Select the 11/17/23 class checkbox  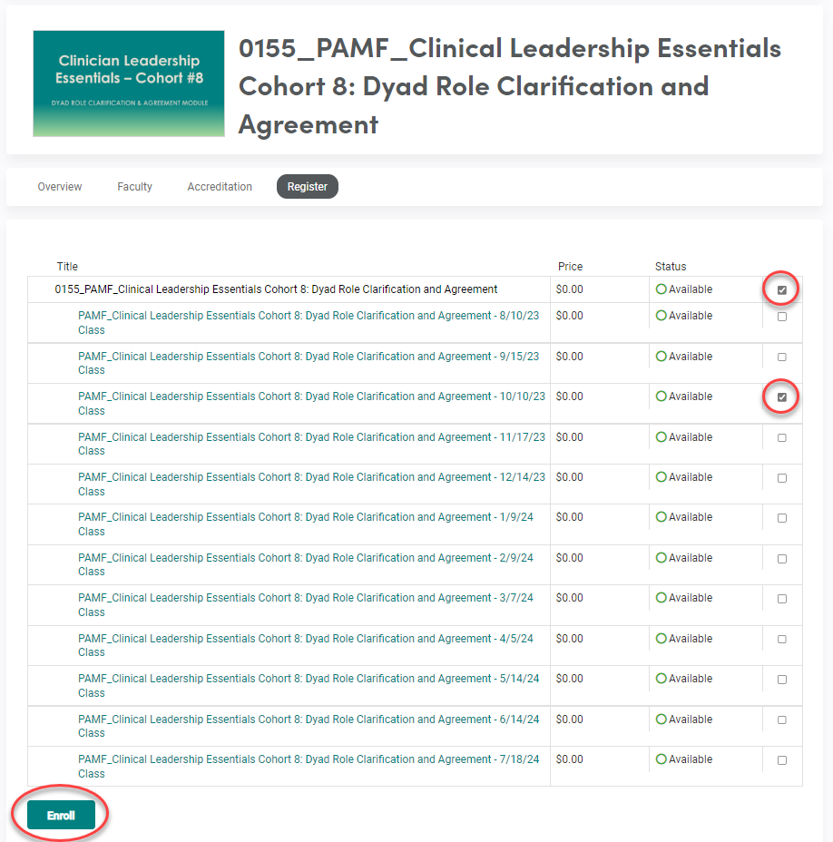(x=782, y=437)
